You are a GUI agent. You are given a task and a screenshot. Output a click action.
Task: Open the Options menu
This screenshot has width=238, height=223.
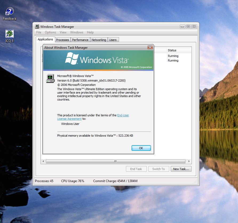point(50,32)
